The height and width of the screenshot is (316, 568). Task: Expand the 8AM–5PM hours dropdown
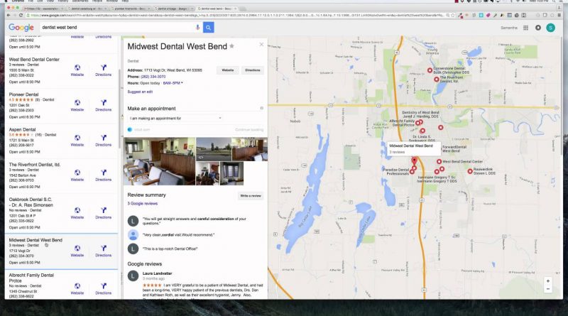[173, 83]
